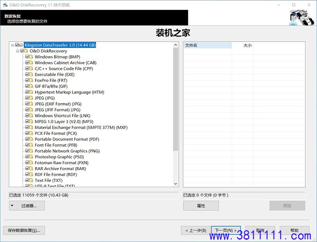Go back with 上一步(B) button
The width and height of the screenshot is (317, 242).
point(196,230)
